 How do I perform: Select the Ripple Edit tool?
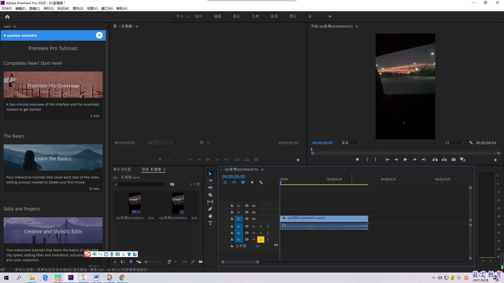tap(210, 188)
